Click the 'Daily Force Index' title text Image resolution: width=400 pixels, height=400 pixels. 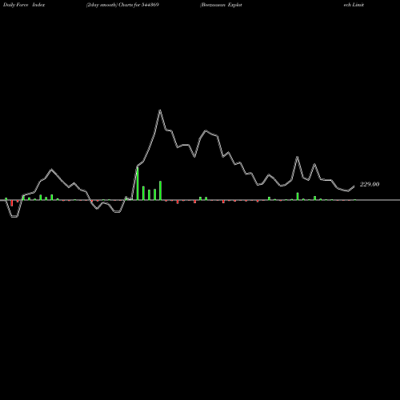click(x=24, y=5)
